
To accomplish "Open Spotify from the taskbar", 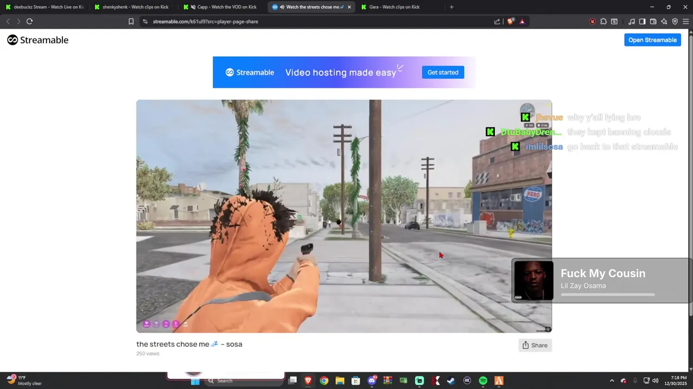I will click(x=483, y=381).
